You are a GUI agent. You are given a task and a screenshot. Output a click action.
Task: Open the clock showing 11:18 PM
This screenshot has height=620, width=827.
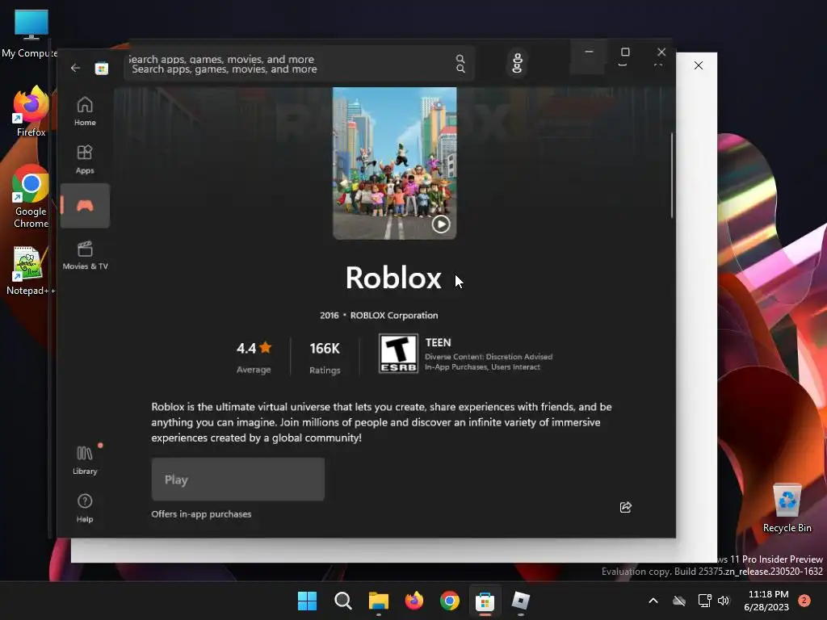pyautogui.click(x=766, y=601)
